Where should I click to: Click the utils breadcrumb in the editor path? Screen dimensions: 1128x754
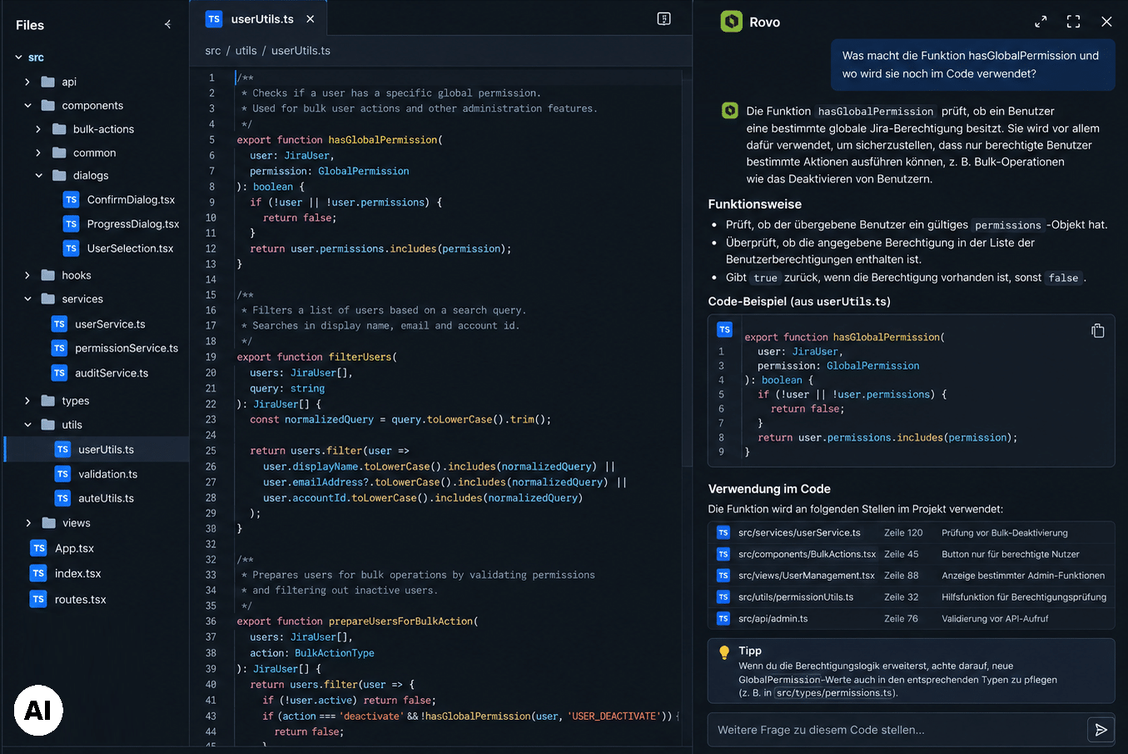tap(246, 51)
